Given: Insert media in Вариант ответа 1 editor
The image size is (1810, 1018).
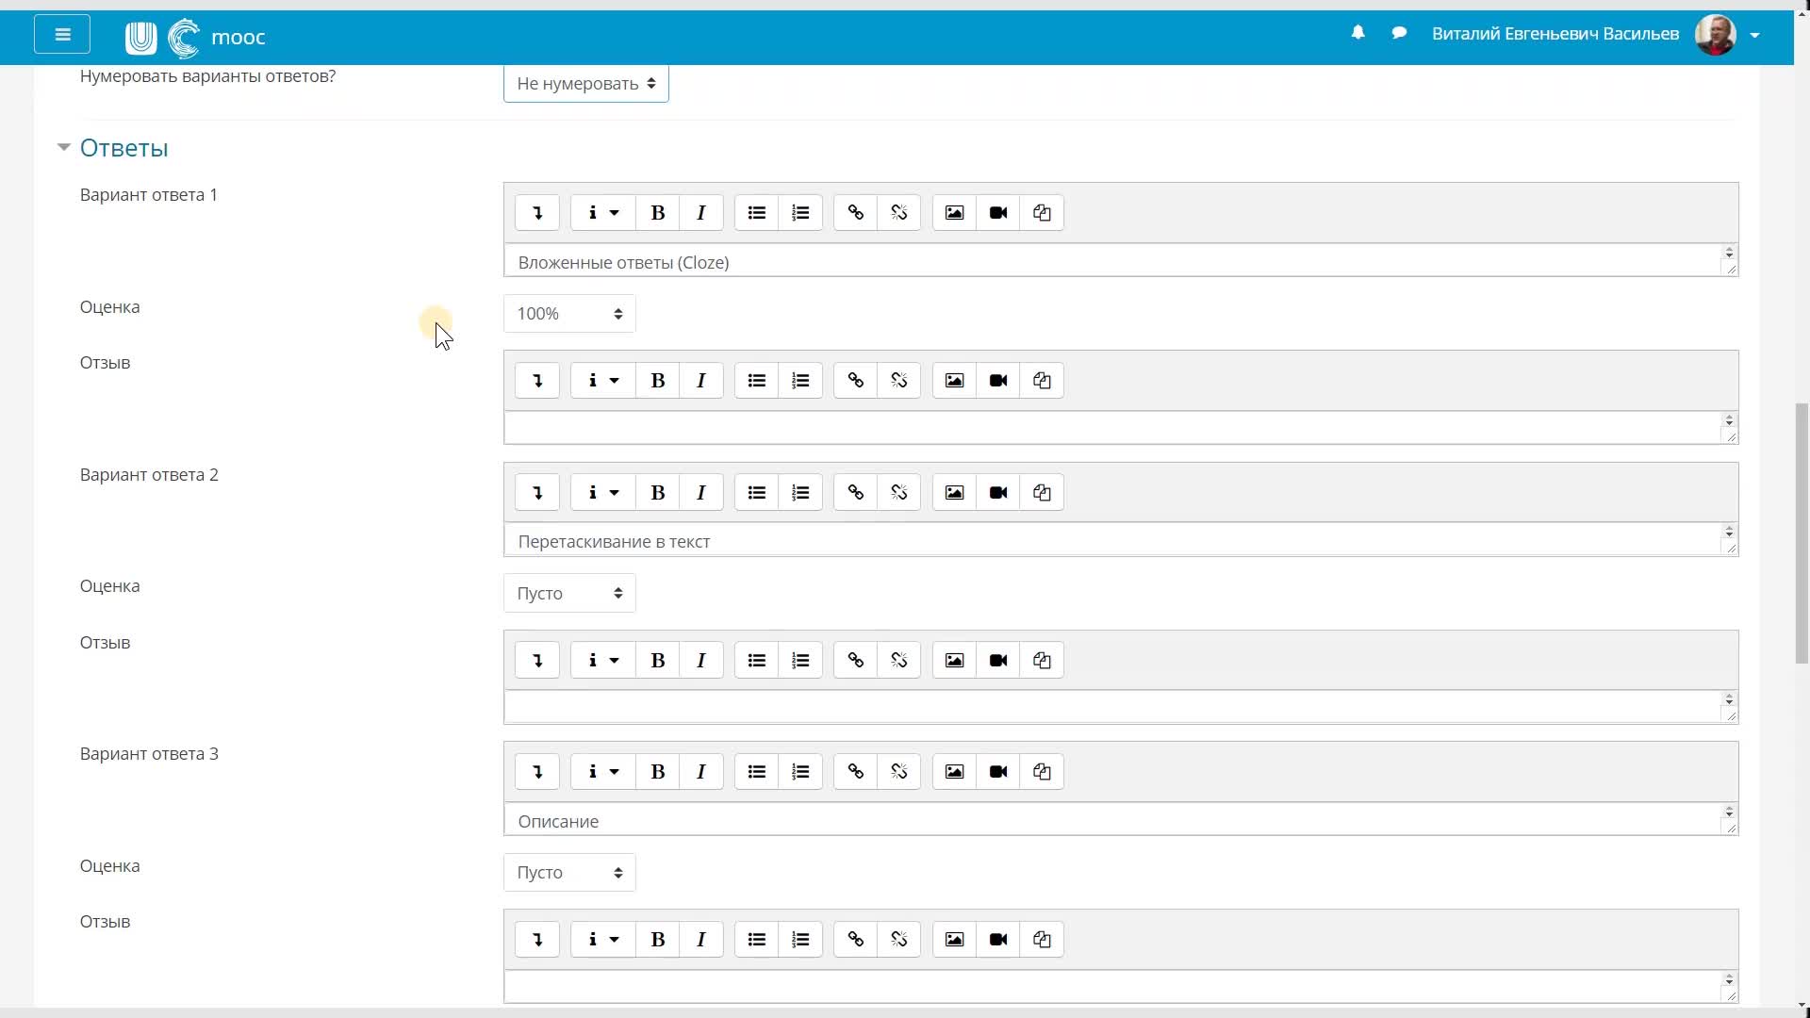Looking at the screenshot, I should tap(998, 213).
